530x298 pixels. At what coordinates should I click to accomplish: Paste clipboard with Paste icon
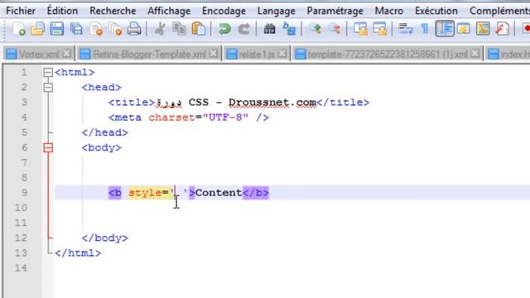199,29
